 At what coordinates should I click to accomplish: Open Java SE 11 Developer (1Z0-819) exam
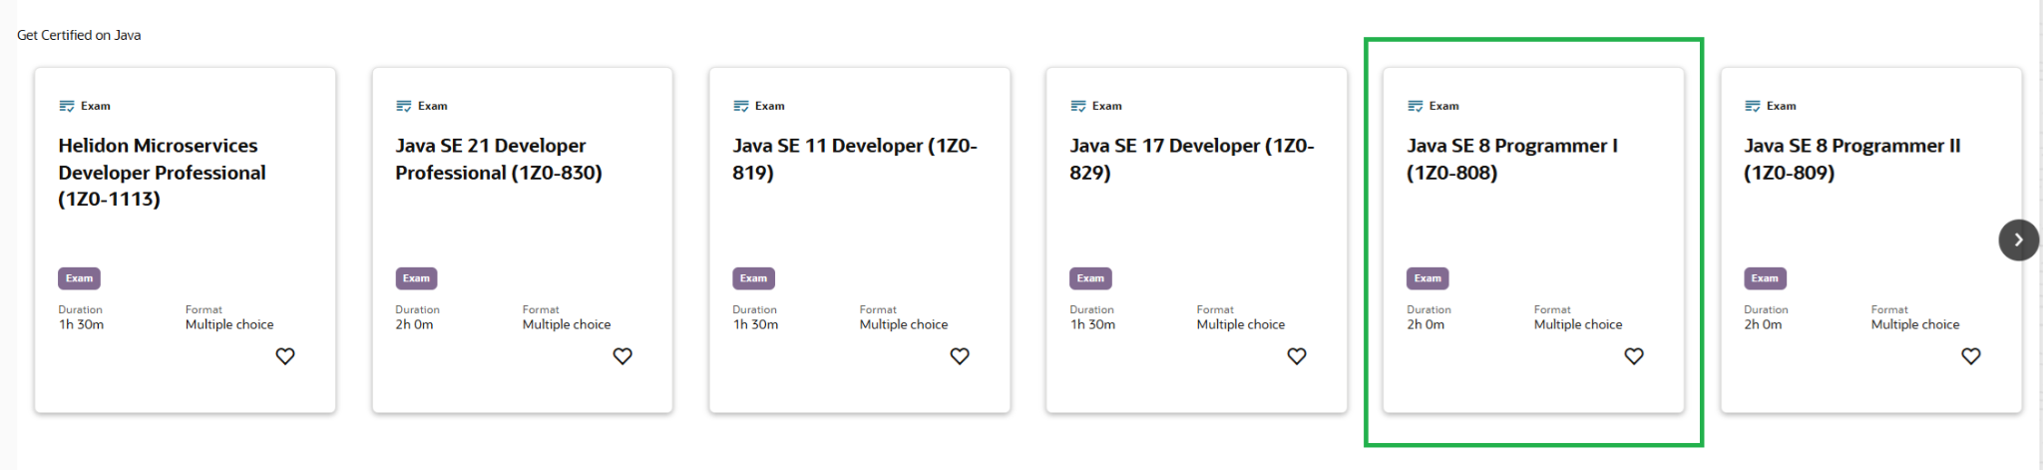(855, 159)
